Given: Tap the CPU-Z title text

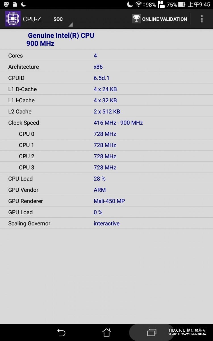Looking at the screenshot, I should pos(32,19).
